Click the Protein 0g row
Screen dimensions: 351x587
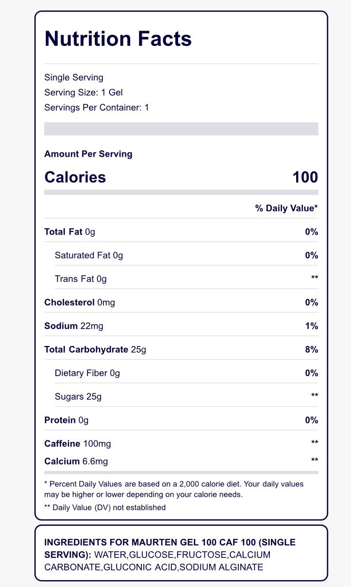coord(181,420)
